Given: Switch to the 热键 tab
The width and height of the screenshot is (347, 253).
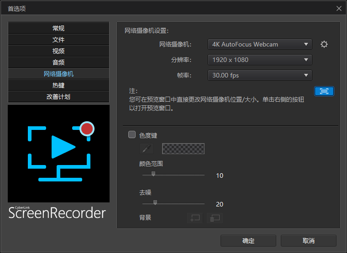Looking at the screenshot, I should point(58,85).
